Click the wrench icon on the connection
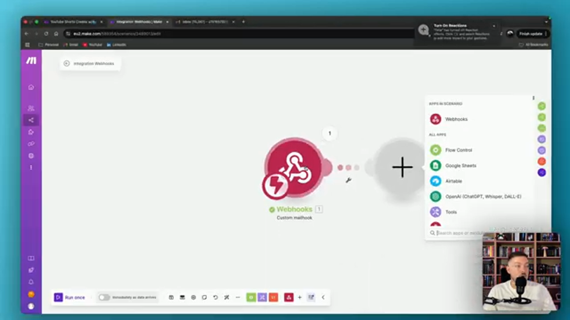 348,180
